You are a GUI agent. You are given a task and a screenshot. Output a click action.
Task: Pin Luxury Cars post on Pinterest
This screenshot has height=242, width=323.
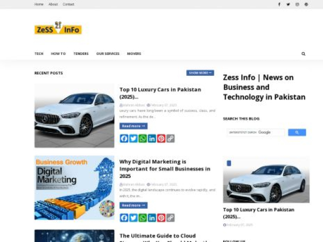pyautogui.click(x=161, y=139)
